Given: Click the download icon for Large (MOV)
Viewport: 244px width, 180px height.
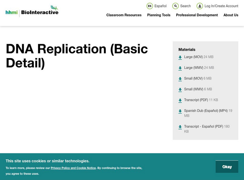Looking at the screenshot, I should 180,57.
